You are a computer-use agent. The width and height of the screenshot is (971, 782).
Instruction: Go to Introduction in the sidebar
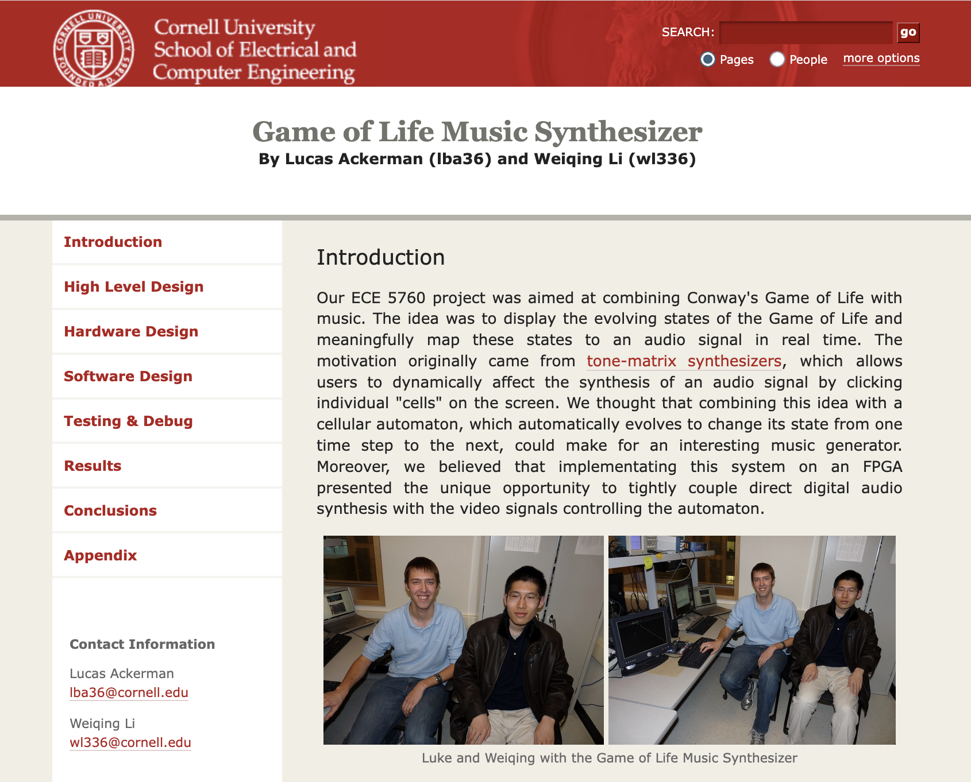113,242
